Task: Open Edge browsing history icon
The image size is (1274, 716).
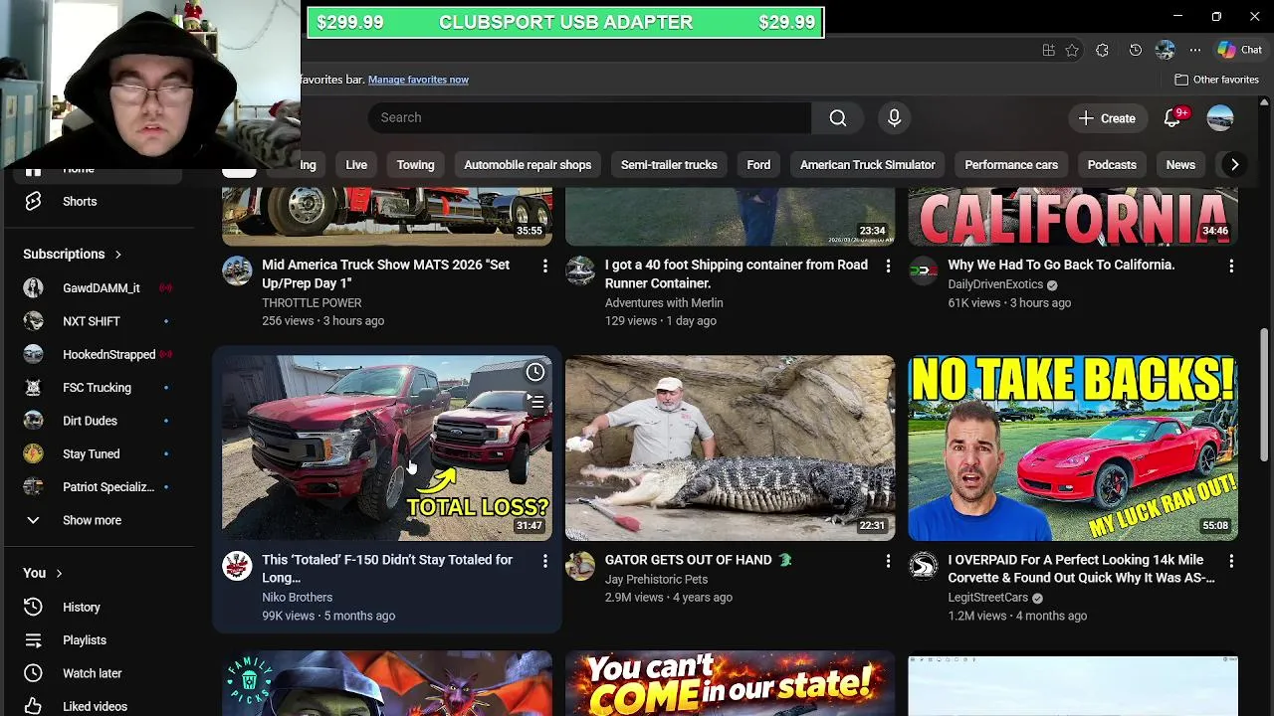Action: [x=1135, y=50]
